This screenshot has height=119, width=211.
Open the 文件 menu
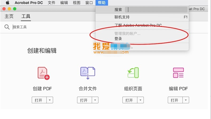coord(51,3)
